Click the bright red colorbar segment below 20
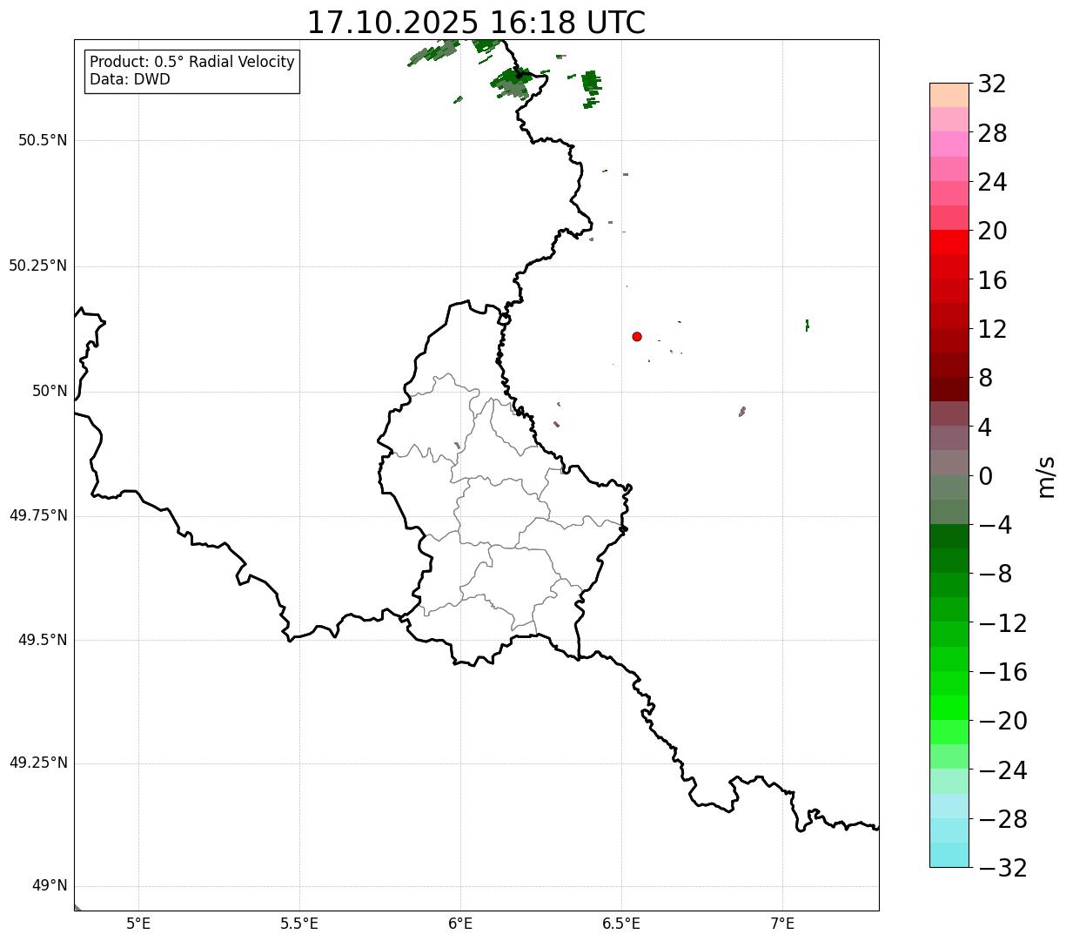 tap(949, 242)
